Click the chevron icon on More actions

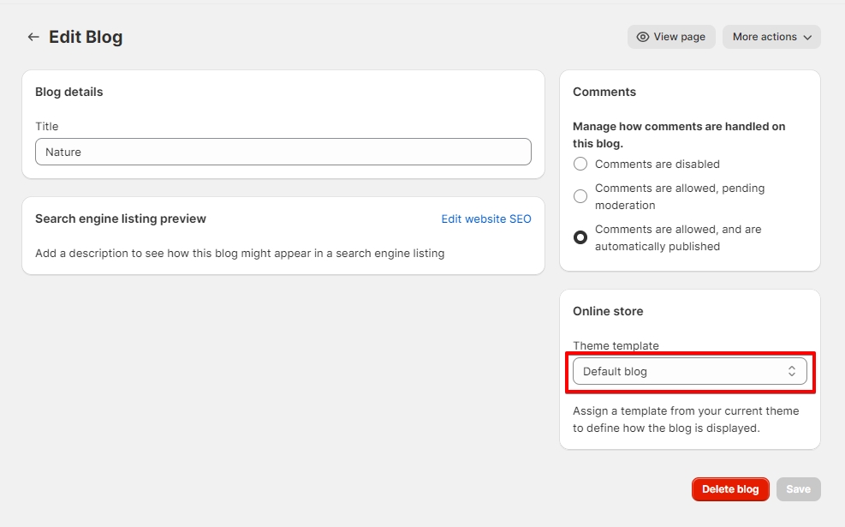pyautogui.click(x=807, y=37)
